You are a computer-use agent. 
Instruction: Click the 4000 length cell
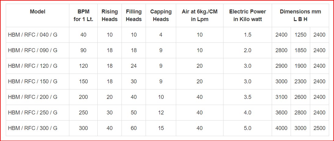pyautogui.click(x=281, y=128)
